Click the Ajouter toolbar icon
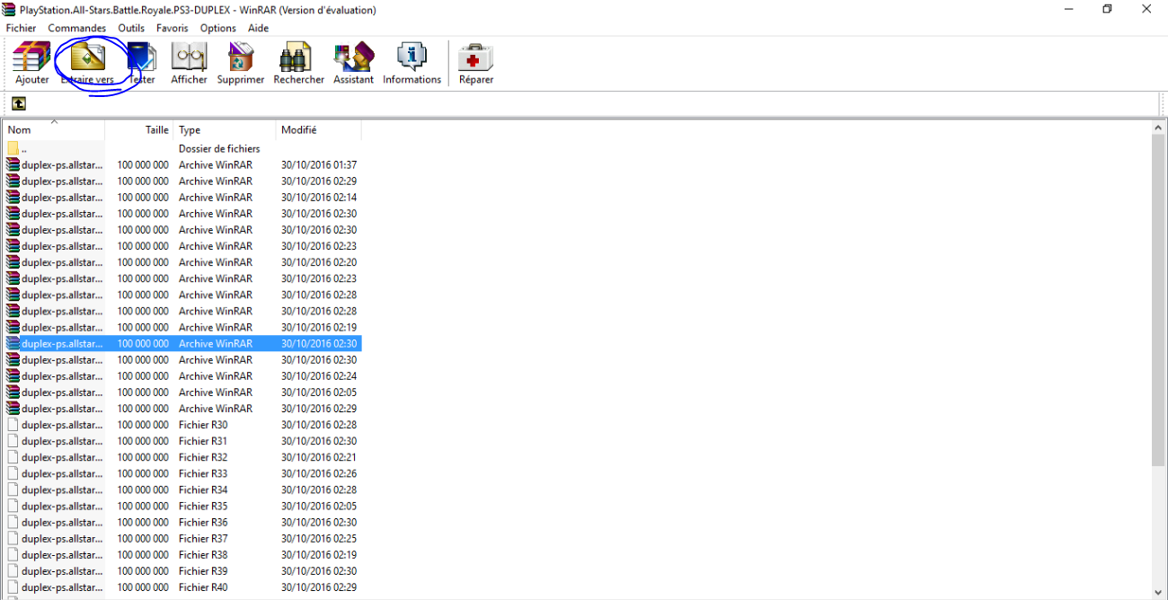Image resolution: width=1168 pixels, height=600 pixels. coord(32,57)
